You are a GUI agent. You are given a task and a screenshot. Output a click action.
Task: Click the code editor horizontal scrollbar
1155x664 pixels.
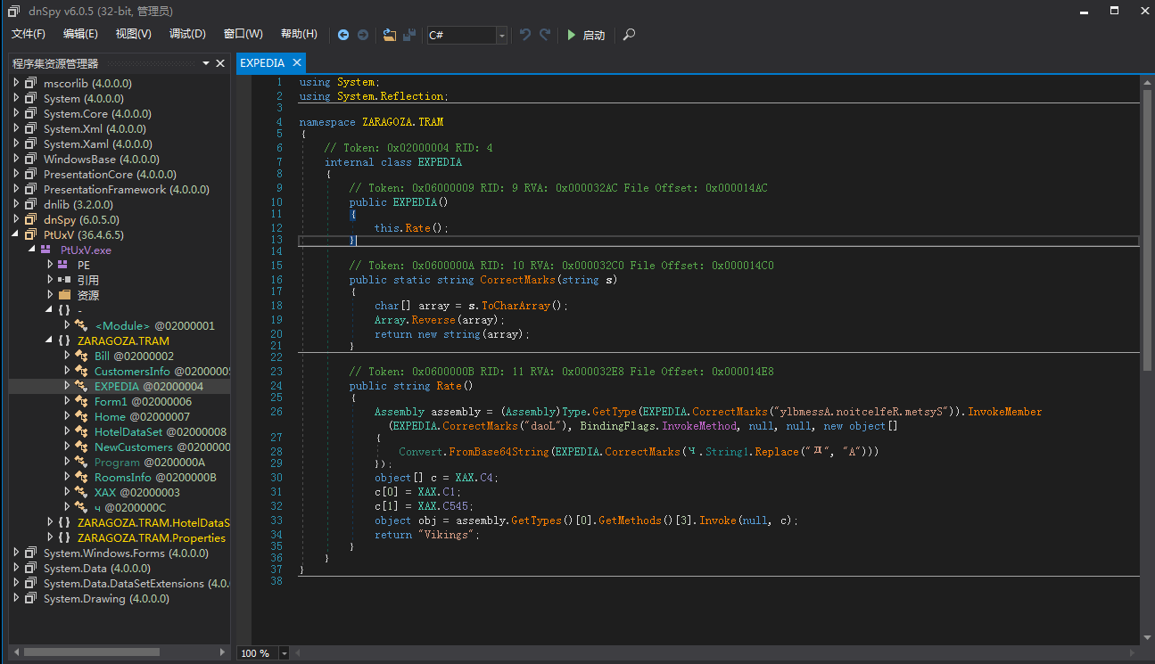click(x=715, y=652)
